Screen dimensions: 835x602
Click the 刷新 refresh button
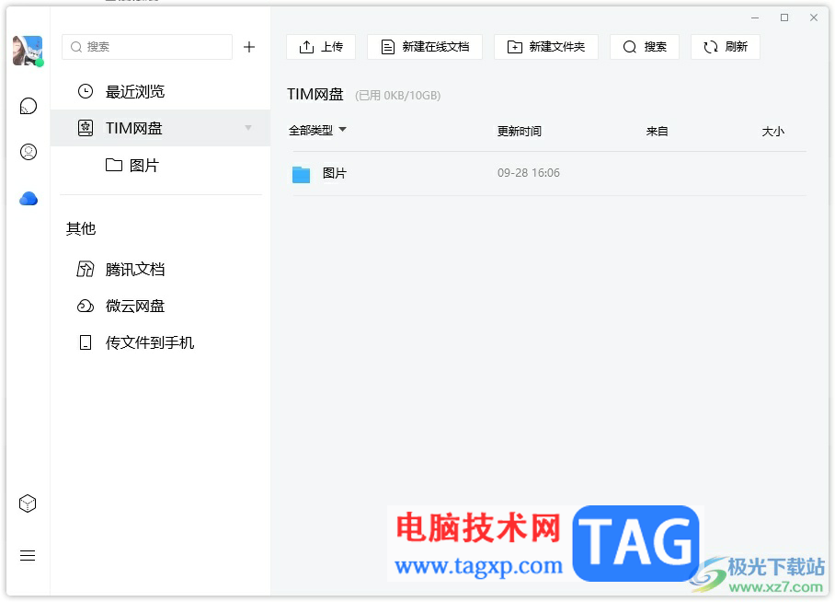click(726, 47)
